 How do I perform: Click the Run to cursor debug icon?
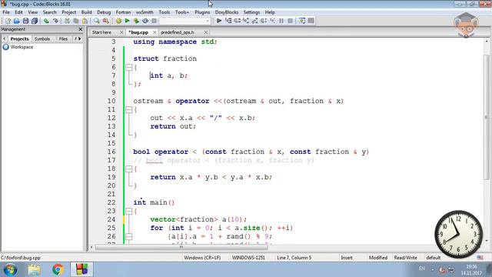point(228,21)
